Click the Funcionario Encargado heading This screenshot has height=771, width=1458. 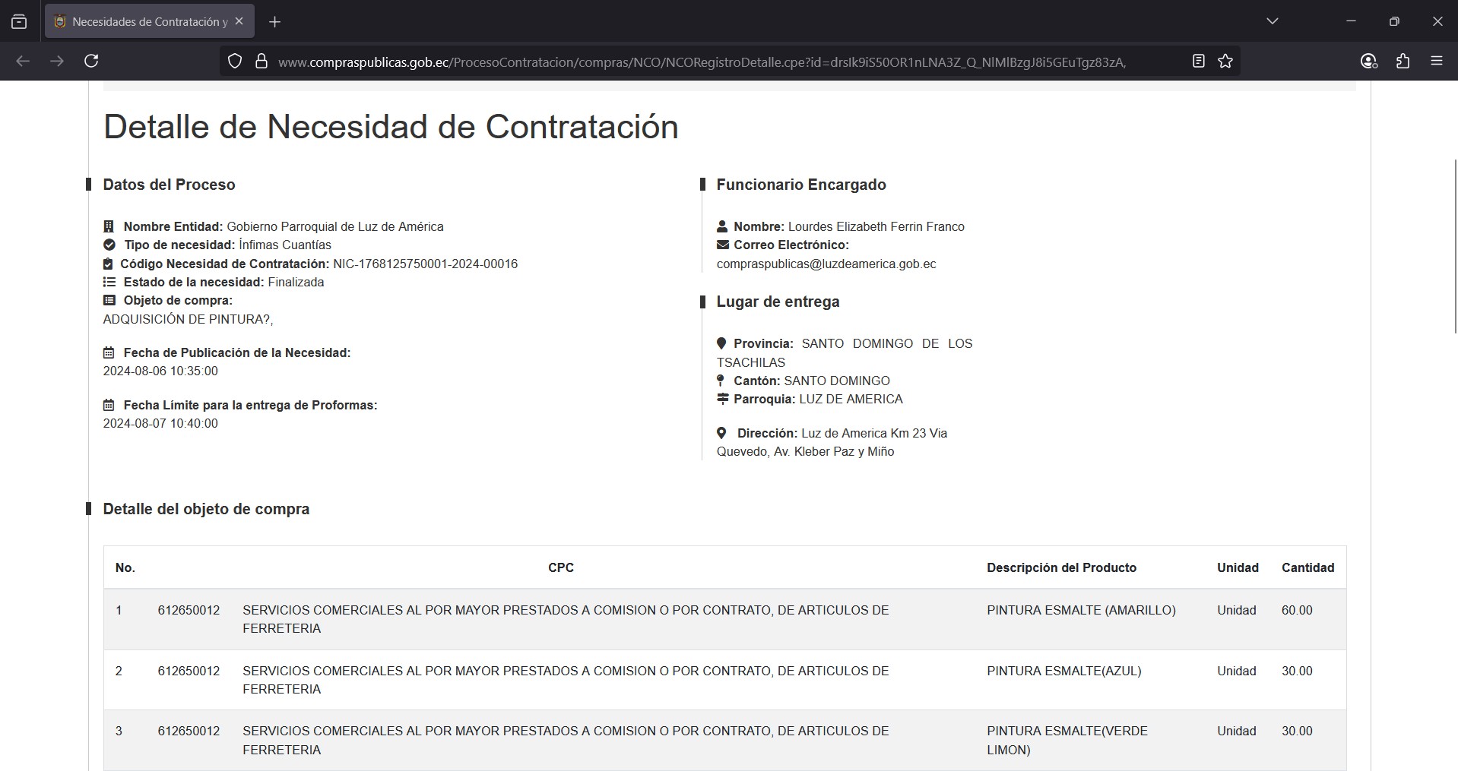tap(801, 185)
